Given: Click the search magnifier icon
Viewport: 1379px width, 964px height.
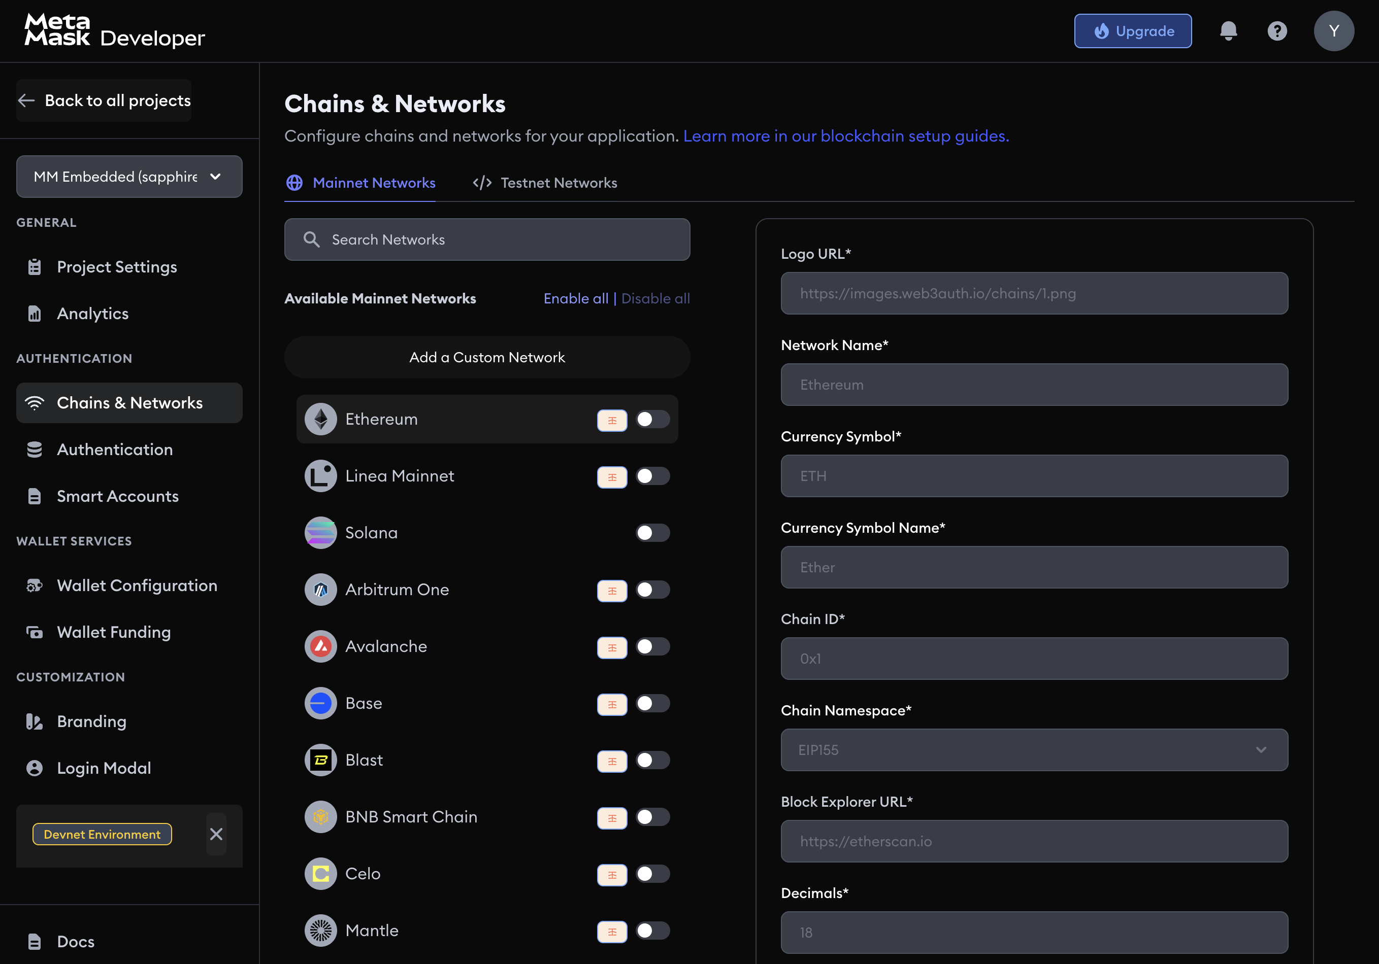Looking at the screenshot, I should 311,239.
